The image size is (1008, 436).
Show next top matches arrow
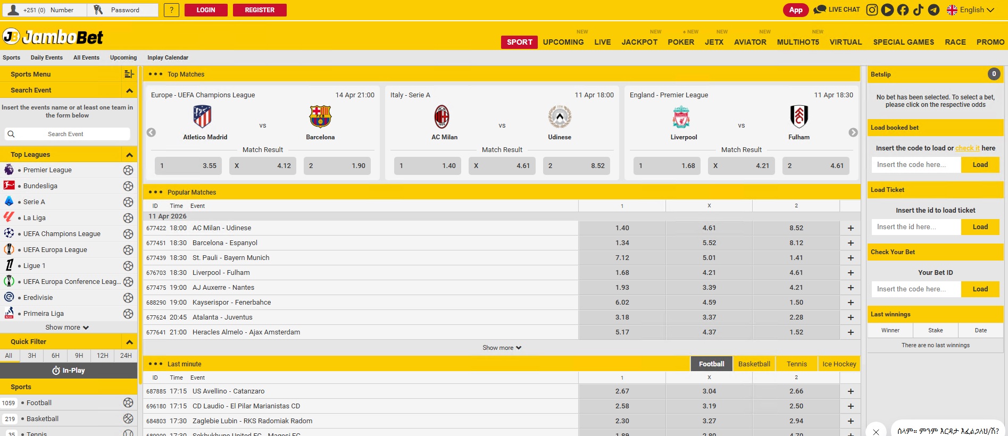pos(853,132)
